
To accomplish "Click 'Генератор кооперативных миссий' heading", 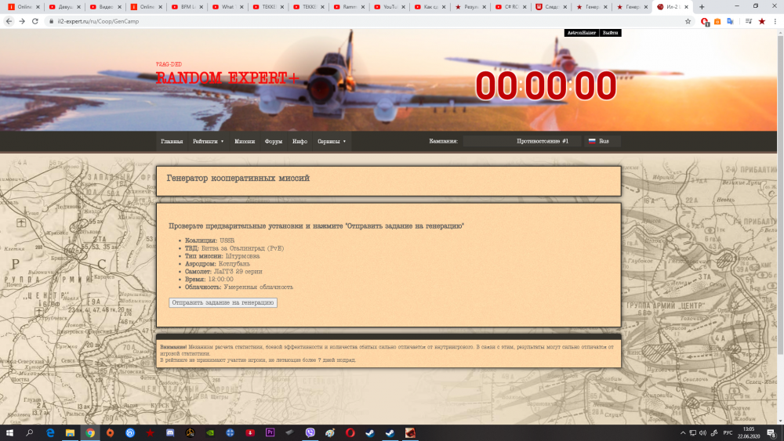I will pos(238,179).
